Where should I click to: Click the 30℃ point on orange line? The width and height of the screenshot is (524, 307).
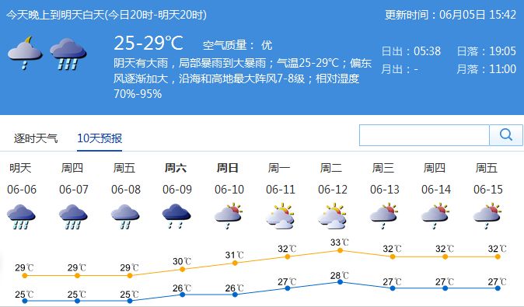(x=182, y=269)
